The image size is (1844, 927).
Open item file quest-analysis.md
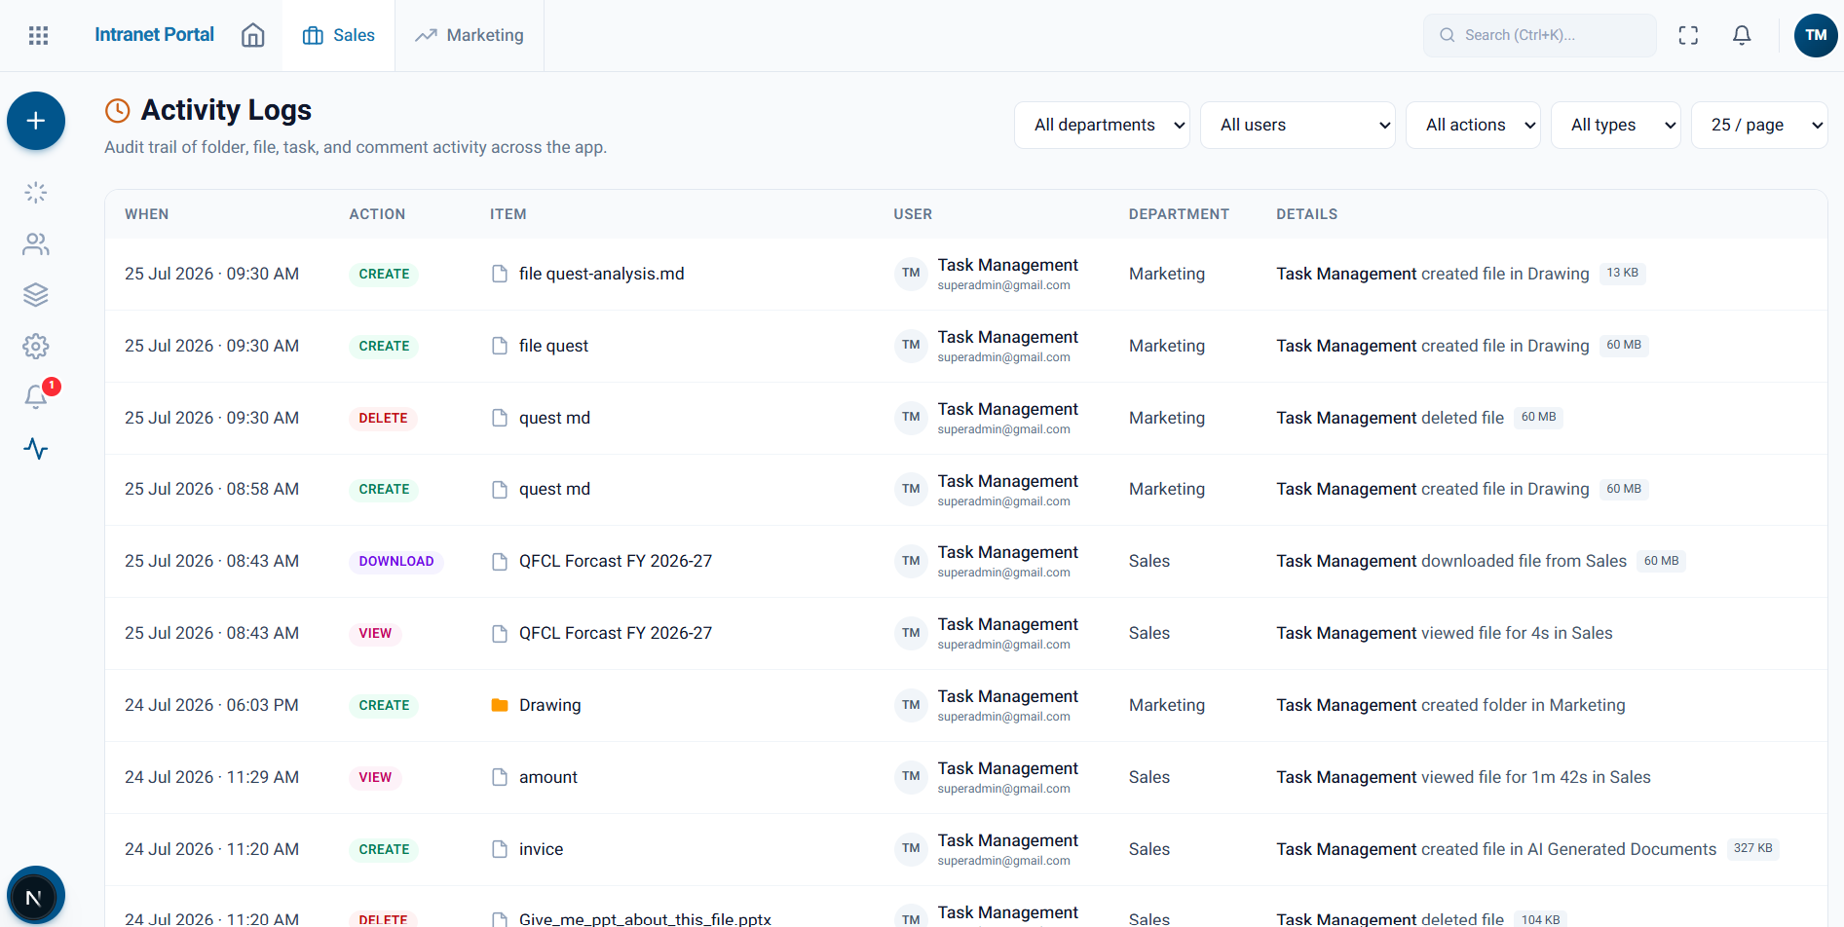point(601,274)
